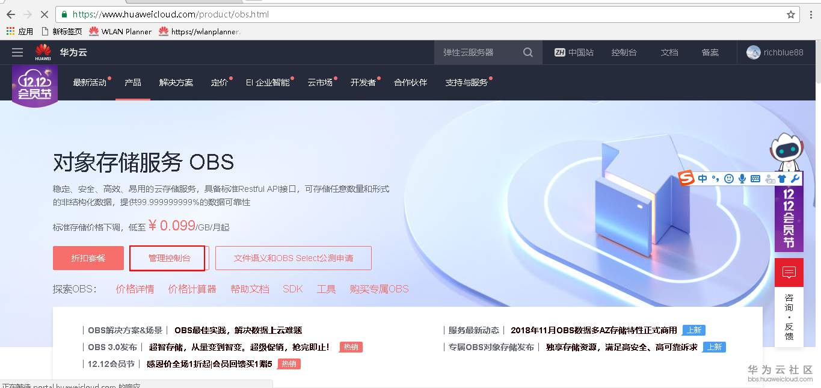Open 备案 in the top bar
This screenshot has height=388, width=821.
(710, 52)
